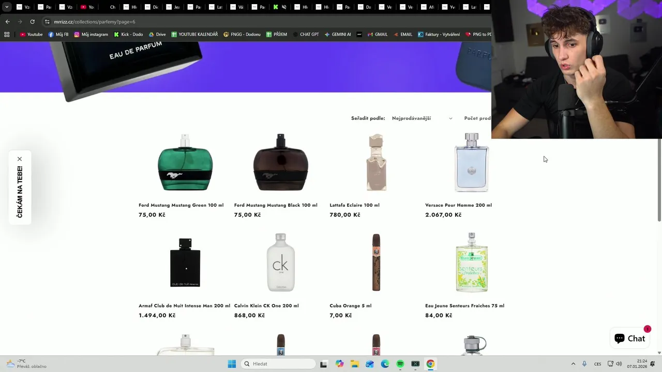
Task: Open the GMAIL bookmark
Action: click(x=377, y=35)
